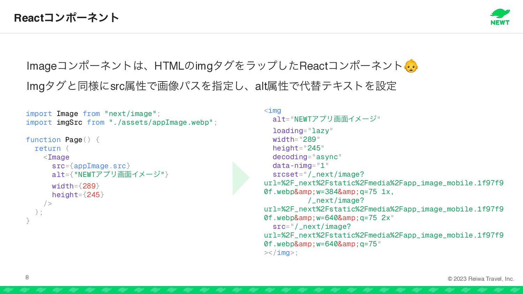
Task: Click "src={appImage.src}" in the React code
Action: (x=91, y=166)
